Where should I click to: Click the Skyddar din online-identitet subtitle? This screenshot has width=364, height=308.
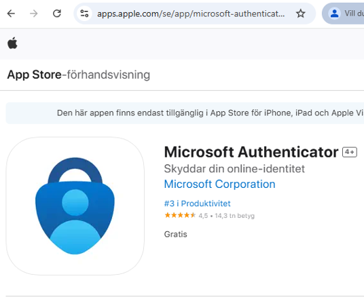click(234, 169)
